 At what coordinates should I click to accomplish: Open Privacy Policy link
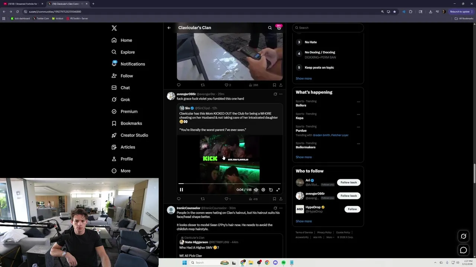click(324, 233)
